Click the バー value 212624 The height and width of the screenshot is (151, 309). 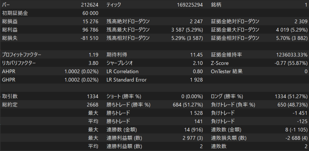90,5
